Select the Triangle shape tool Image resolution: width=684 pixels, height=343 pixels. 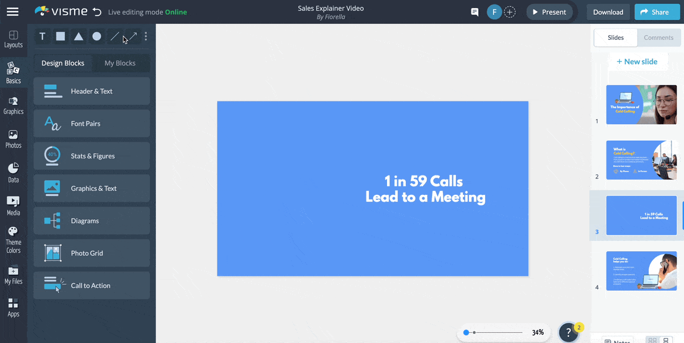pyautogui.click(x=78, y=36)
